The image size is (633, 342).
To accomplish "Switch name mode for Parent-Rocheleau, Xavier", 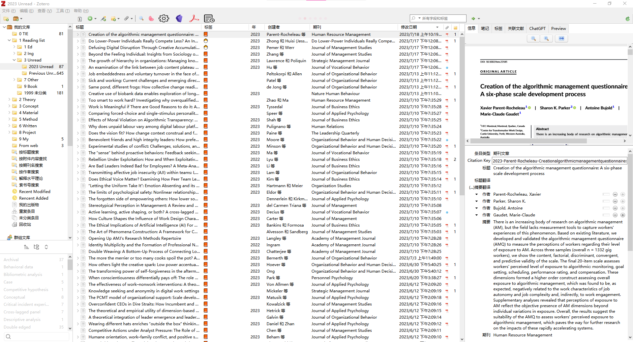I will pos(606,194).
